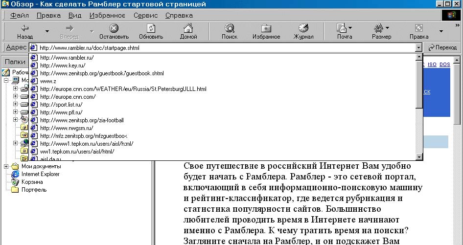Click the ISO encoding link
This screenshot has width=463, height=245.
point(432,65)
